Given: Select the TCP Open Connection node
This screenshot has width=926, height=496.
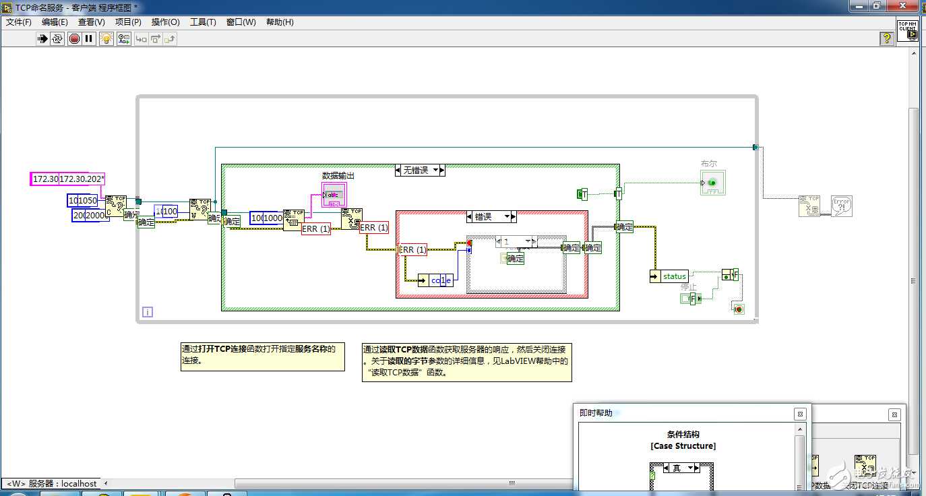Looking at the screenshot, I should [x=115, y=205].
